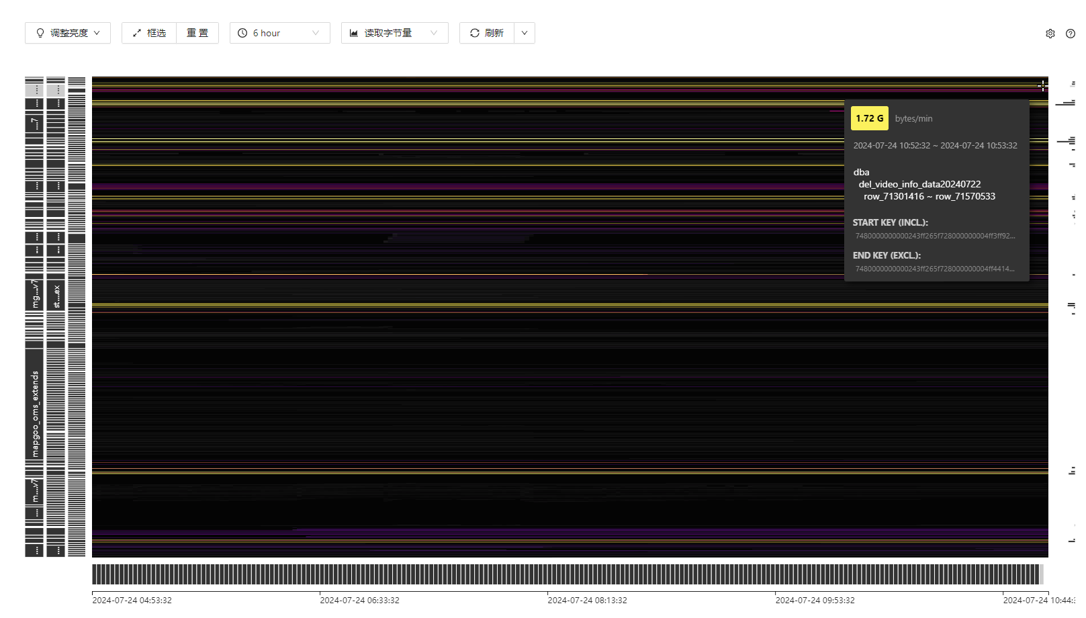Click the st...ex label in second column
Image resolution: width=1086 pixels, height=618 pixels.
click(56, 296)
